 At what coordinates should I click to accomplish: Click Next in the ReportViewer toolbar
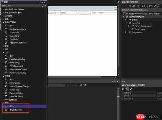point(101,13)
